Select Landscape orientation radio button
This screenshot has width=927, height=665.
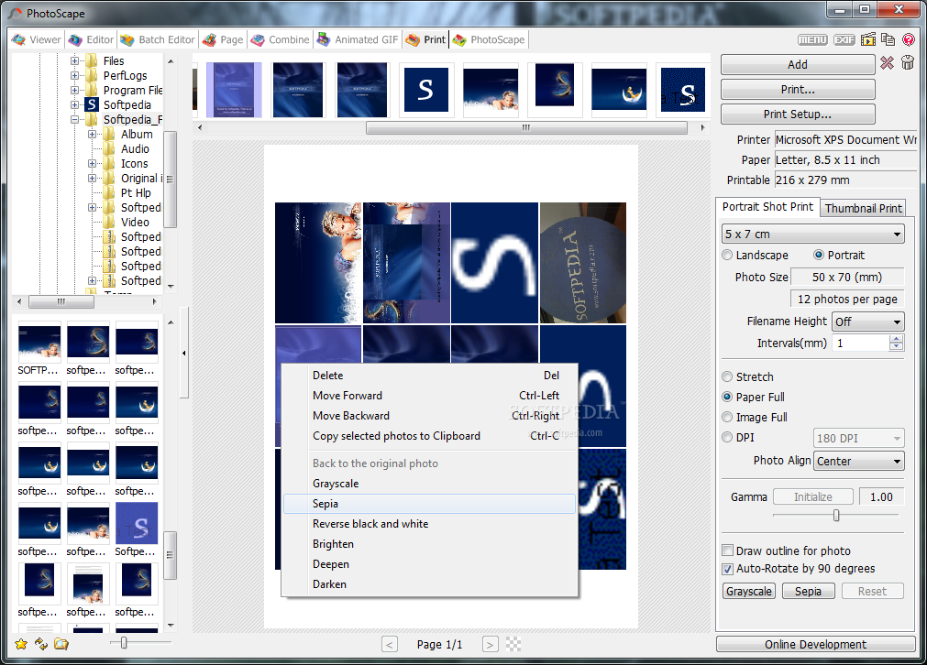coord(727,256)
